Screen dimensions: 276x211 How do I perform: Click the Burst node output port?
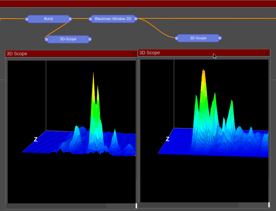[x=70, y=19]
